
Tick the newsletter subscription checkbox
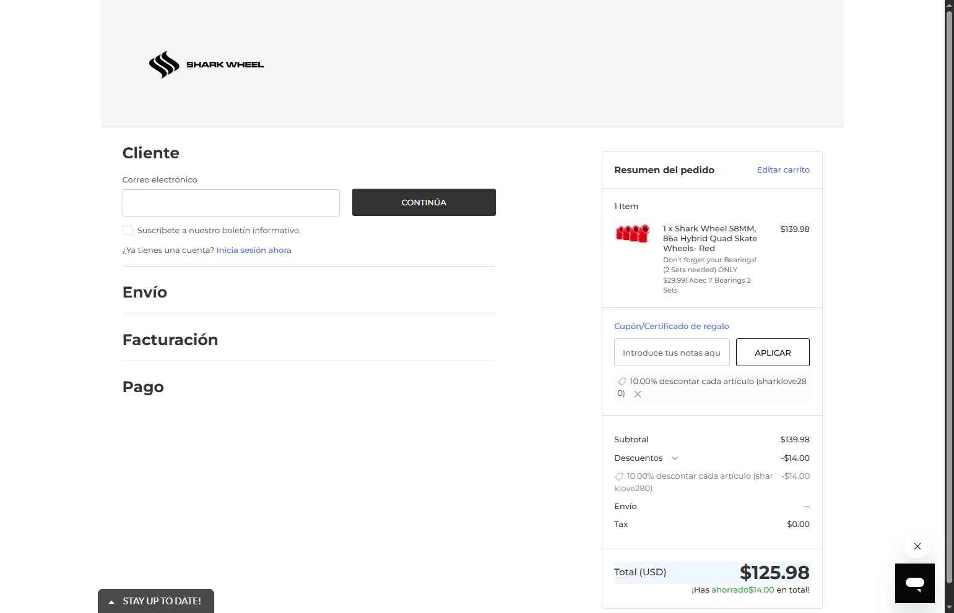coord(128,230)
